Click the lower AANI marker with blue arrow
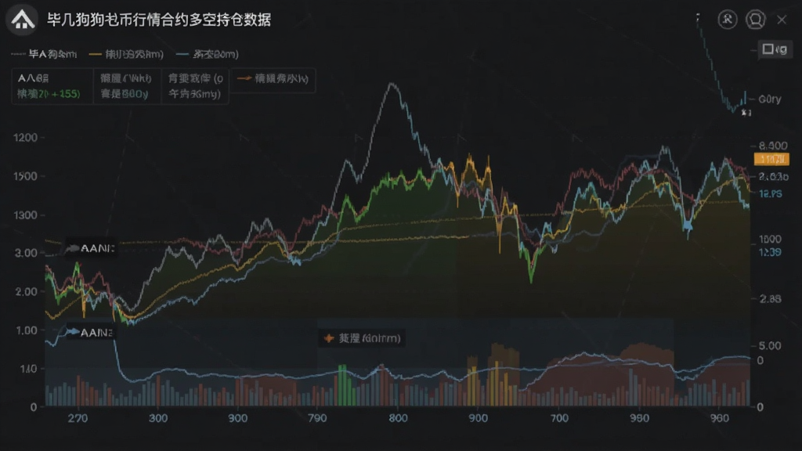 [x=90, y=332]
